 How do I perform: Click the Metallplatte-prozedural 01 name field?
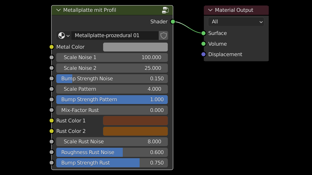point(114,35)
